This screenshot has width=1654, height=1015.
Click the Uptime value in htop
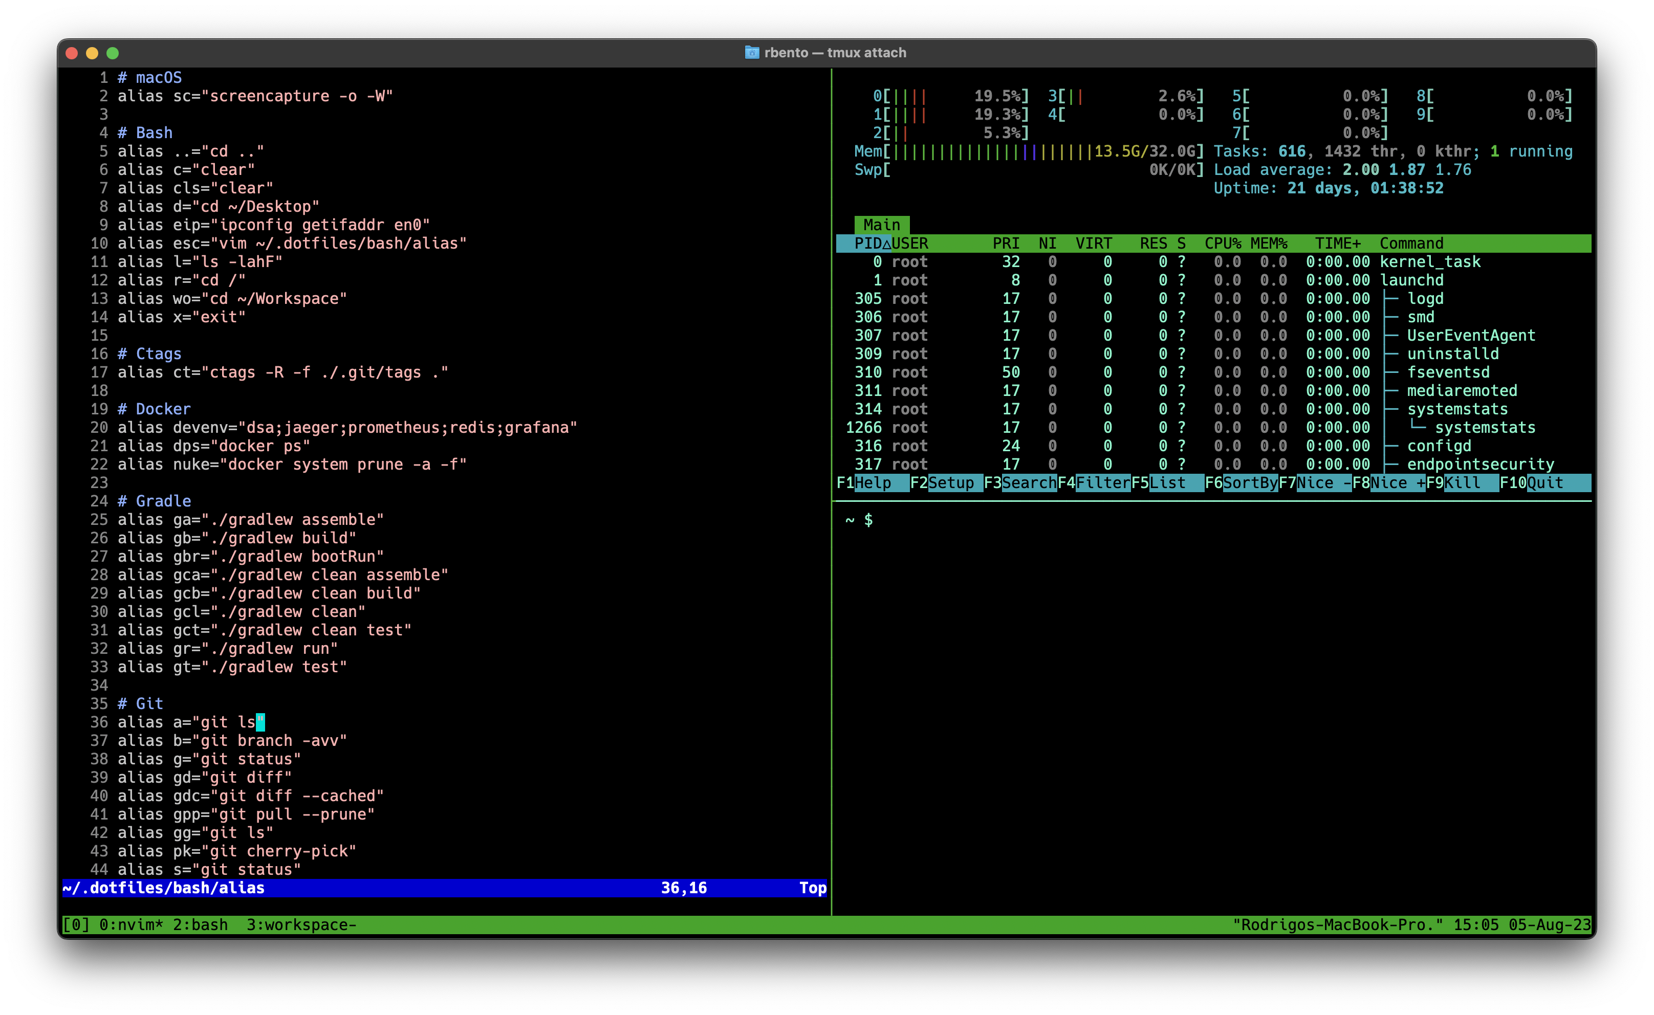click(x=1365, y=189)
